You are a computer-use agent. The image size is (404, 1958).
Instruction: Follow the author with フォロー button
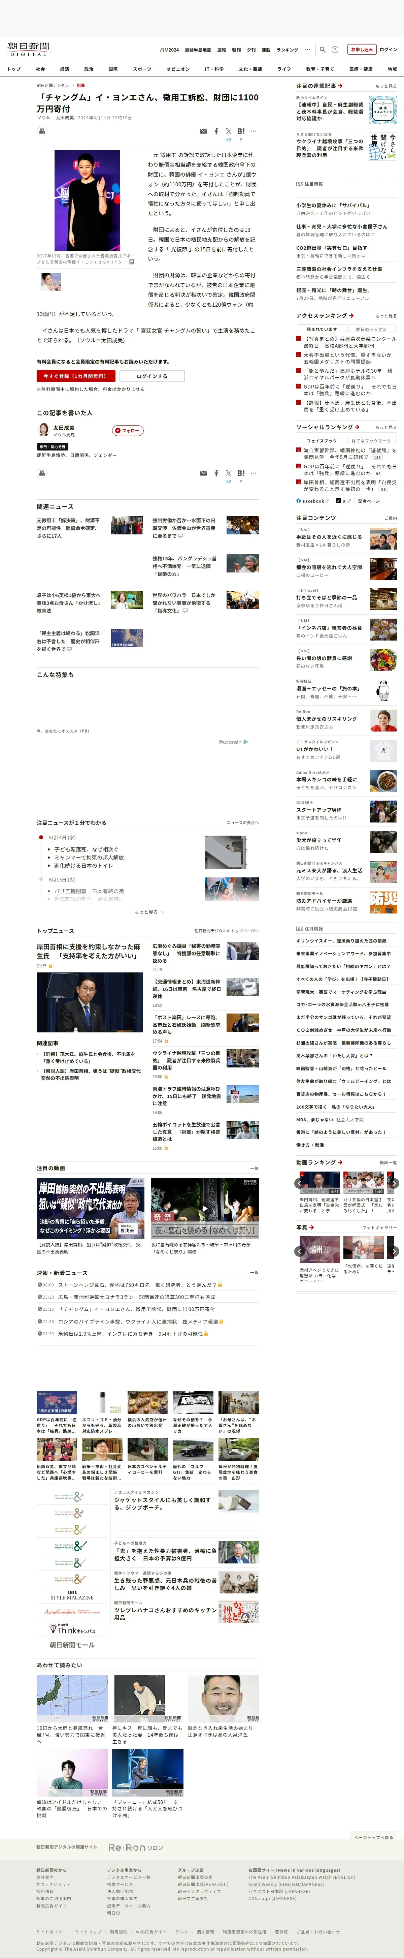[128, 430]
